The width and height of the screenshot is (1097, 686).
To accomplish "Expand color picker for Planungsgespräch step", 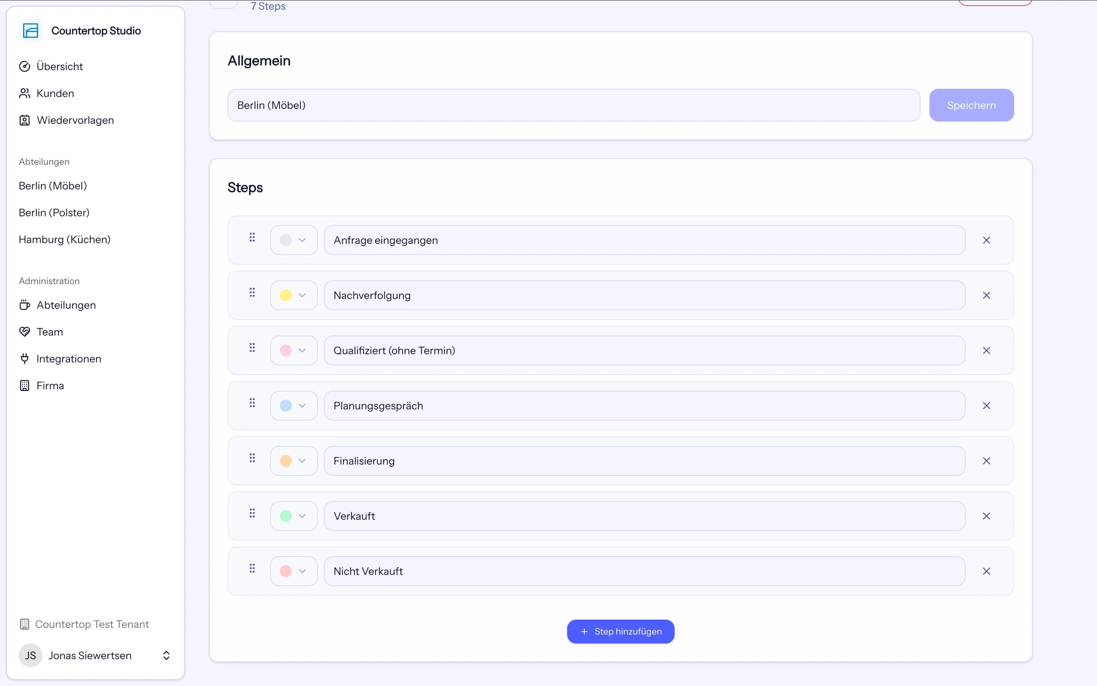I will (294, 406).
